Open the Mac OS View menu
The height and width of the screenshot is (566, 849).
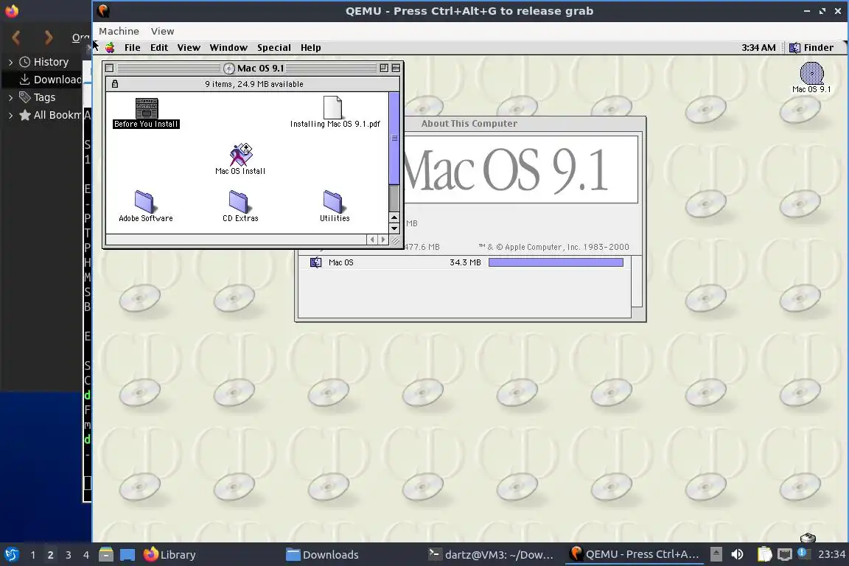click(x=189, y=48)
